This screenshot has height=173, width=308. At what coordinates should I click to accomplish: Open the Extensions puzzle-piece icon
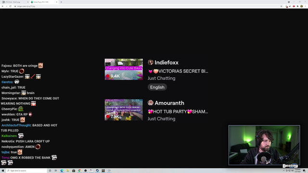click(x=297, y=6)
